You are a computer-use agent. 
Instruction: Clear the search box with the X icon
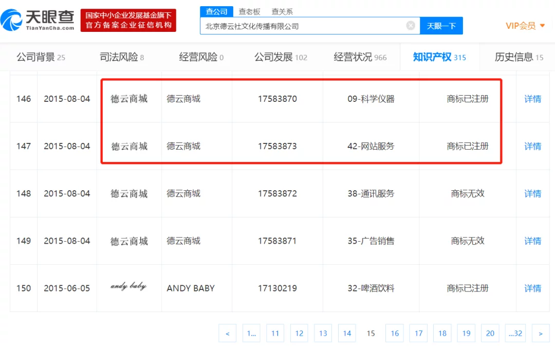tap(411, 26)
